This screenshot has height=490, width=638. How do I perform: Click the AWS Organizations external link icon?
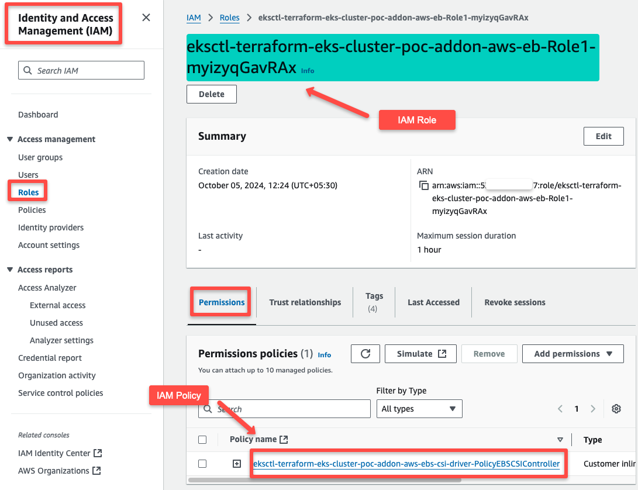tap(97, 471)
